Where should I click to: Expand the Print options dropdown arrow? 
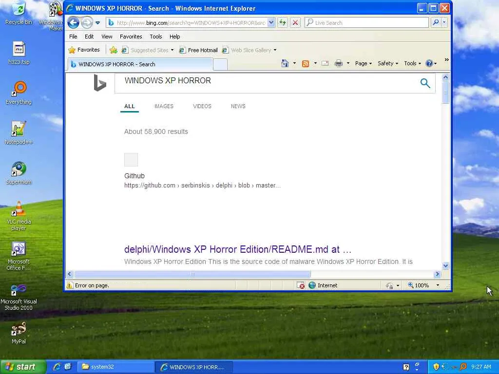click(348, 63)
